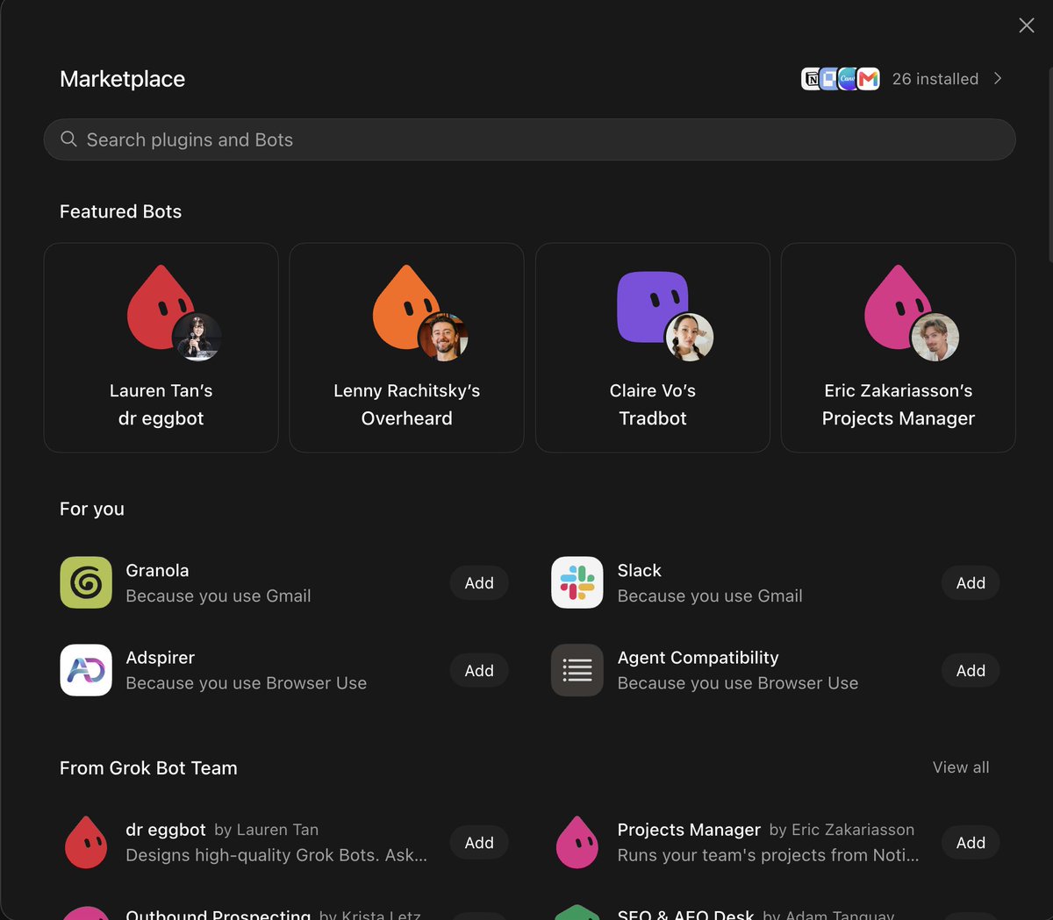Click dr eggbot name in team list
1053x920 pixels.
[x=166, y=830]
